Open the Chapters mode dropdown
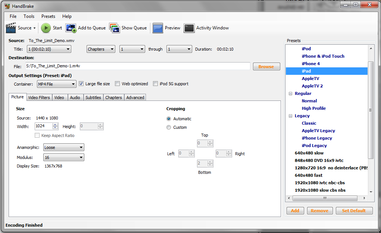Screen dimensions: 381x233 coord(101,49)
